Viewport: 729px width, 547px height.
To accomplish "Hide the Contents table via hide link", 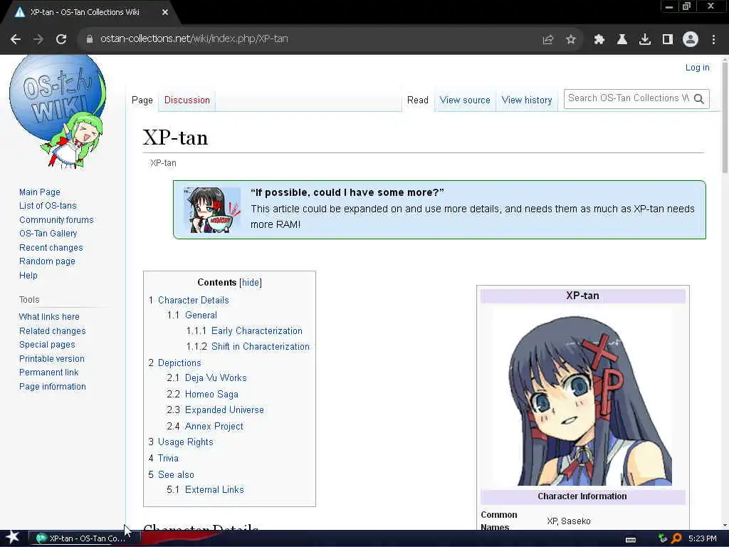I will pos(251,282).
